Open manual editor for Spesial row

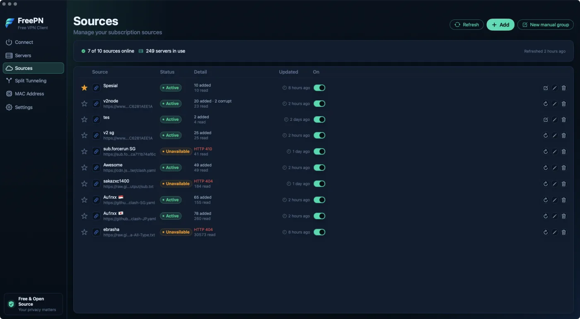tap(546, 88)
